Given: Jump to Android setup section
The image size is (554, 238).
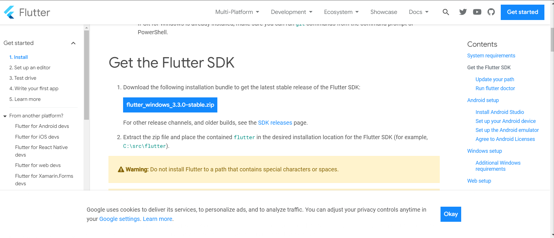Looking at the screenshot, I should [483, 100].
